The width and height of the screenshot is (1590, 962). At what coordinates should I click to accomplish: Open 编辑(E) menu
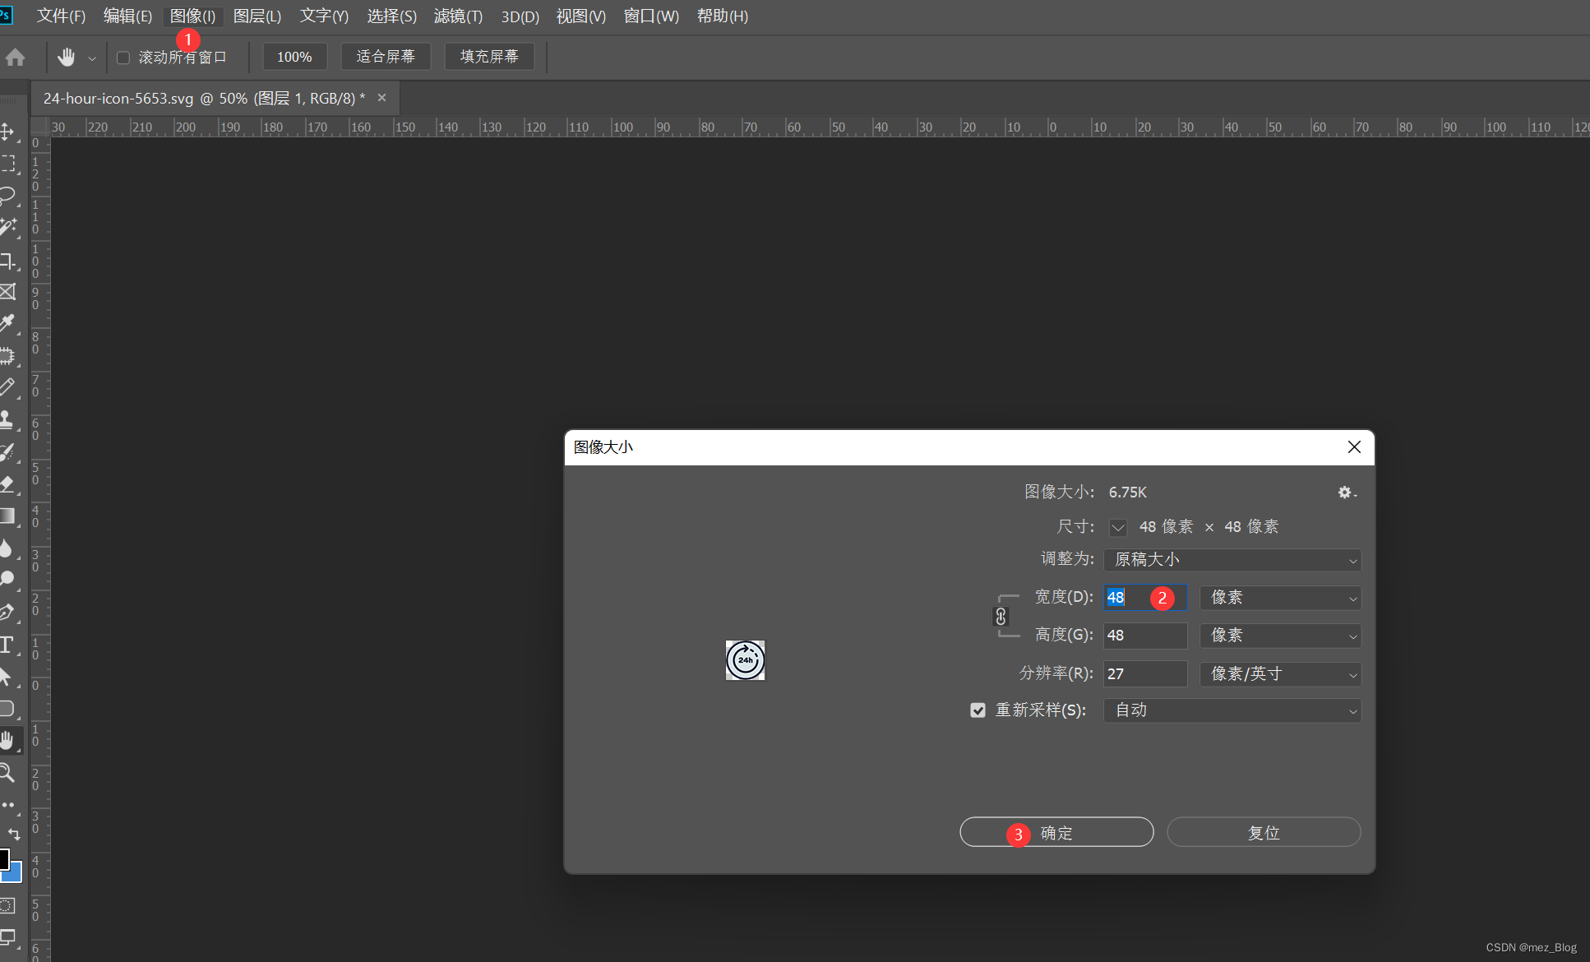[x=126, y=16]
